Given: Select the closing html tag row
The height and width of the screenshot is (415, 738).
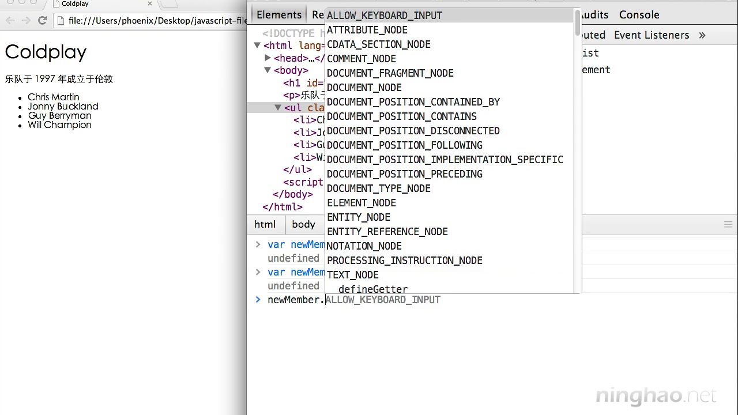Looking at the screenshot, I should pyautogui.click(x=283, y=207).
